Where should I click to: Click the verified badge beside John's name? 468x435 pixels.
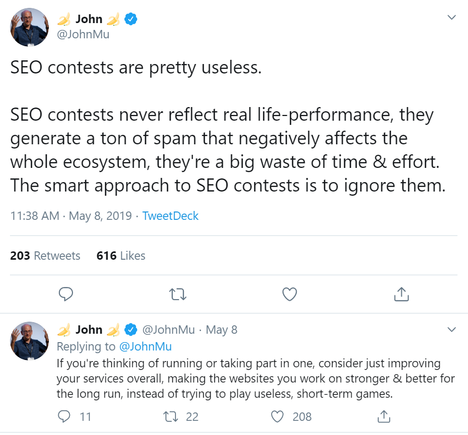(x=131, y=19)
